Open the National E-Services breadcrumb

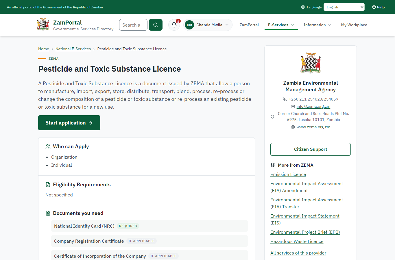(73, 49)
